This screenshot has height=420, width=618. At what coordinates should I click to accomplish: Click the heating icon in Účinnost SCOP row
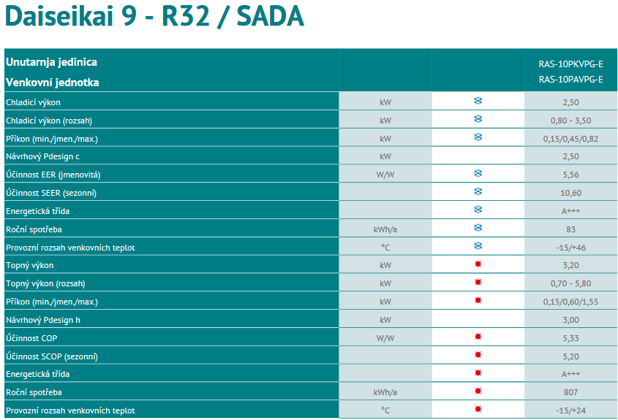pos(478,356)
